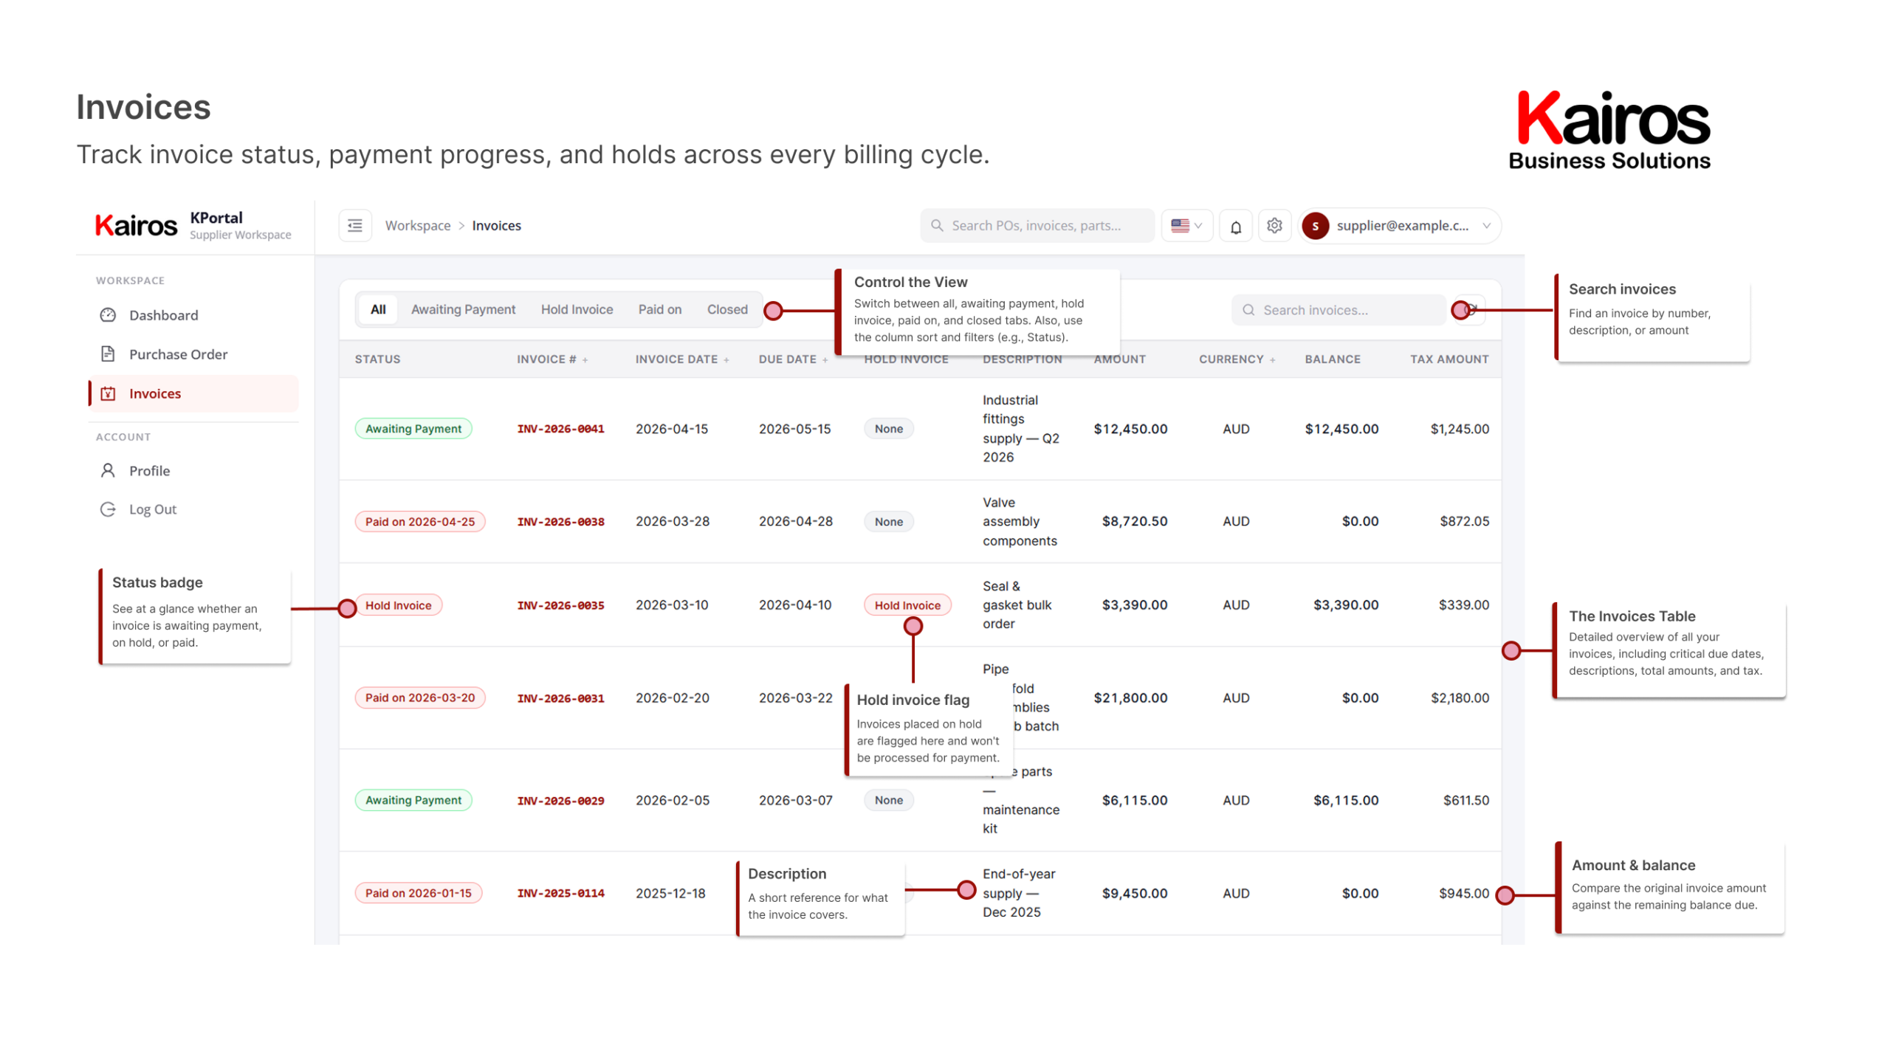Switch to the Closed tab
1890x1051 pixels.
(x=726, y=310)
